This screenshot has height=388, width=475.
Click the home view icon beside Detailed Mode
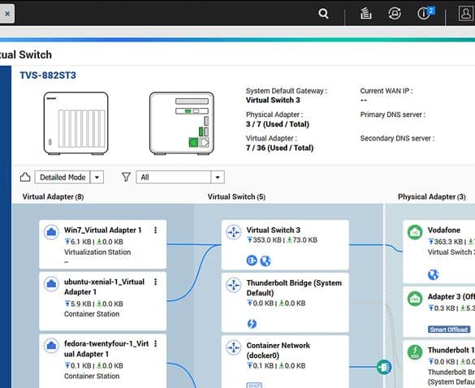(25, 177)
